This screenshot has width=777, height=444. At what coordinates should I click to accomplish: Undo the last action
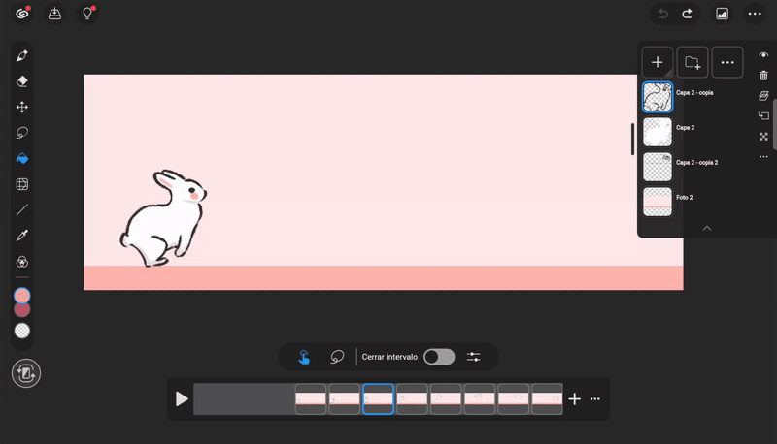663,14
